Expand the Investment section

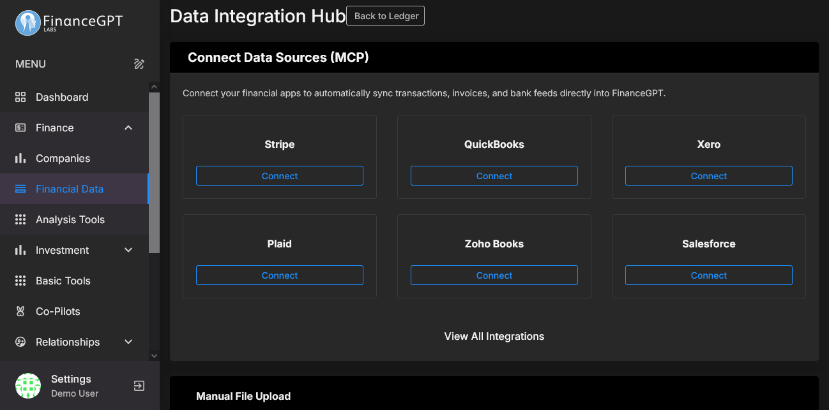(x=128, y=250)
